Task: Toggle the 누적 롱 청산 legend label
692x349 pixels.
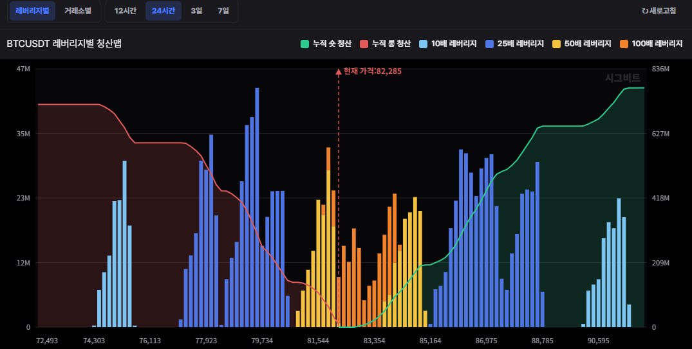Action: click(x=391, y=44)
